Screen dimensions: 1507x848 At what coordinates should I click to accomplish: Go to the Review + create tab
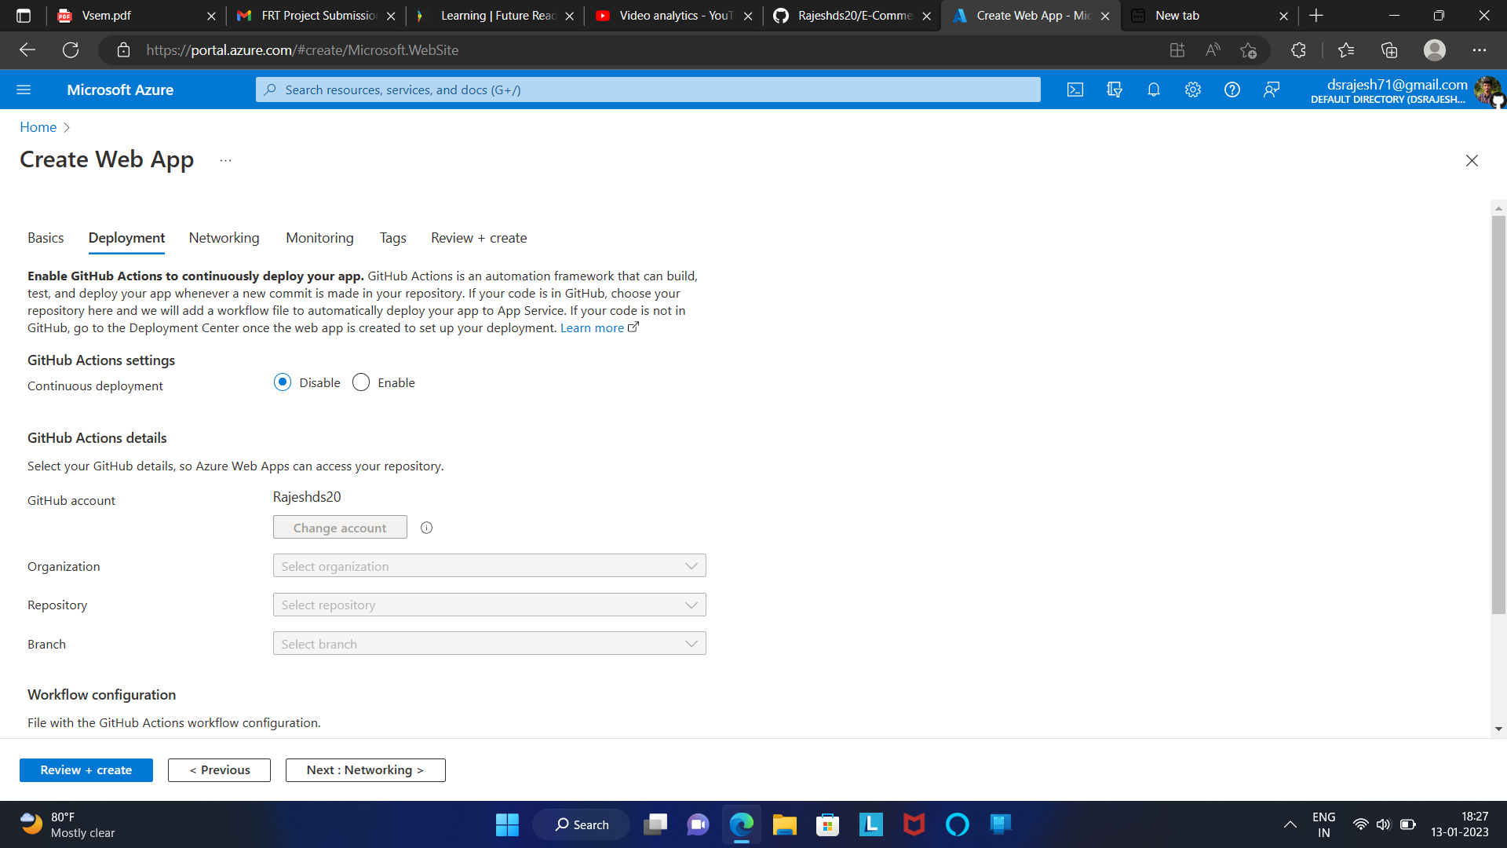tap(479, 238)
